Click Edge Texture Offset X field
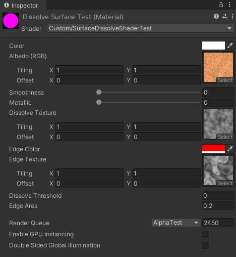 89,184
